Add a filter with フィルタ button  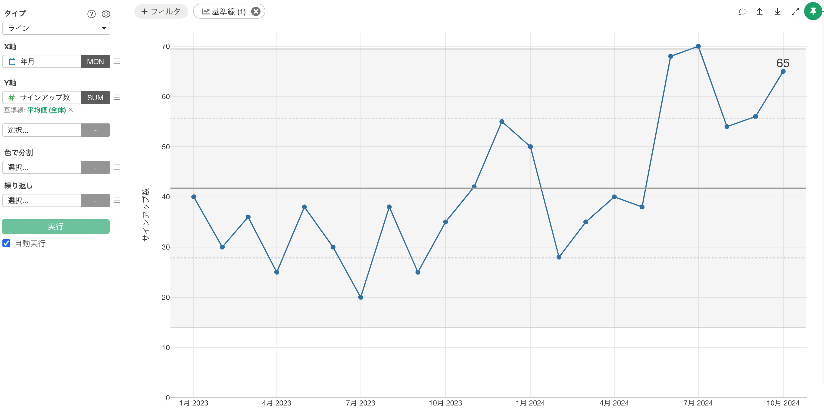(x=161, y=11)
